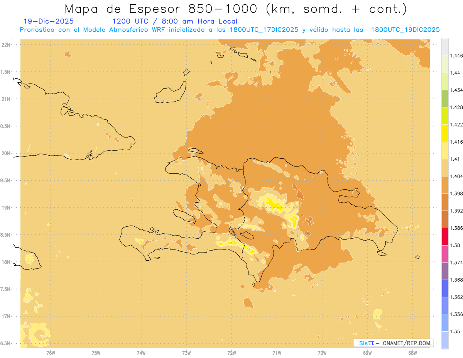
Task: Click the tan swatch between 1.41 and 1.404
Action: click(x=445, y=168)
